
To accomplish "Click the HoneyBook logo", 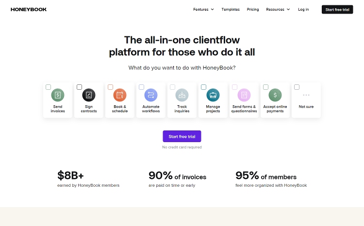I will click(x=29, y=9).
